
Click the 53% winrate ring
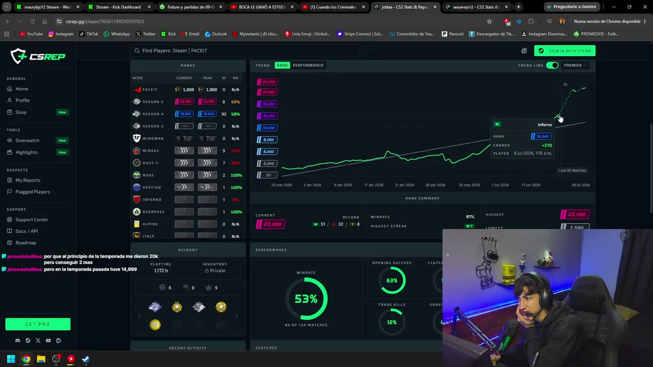coord(306,299)
